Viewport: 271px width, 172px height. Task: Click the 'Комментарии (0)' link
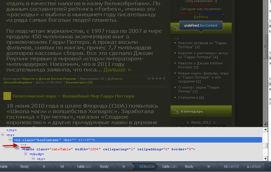[79, 82]
